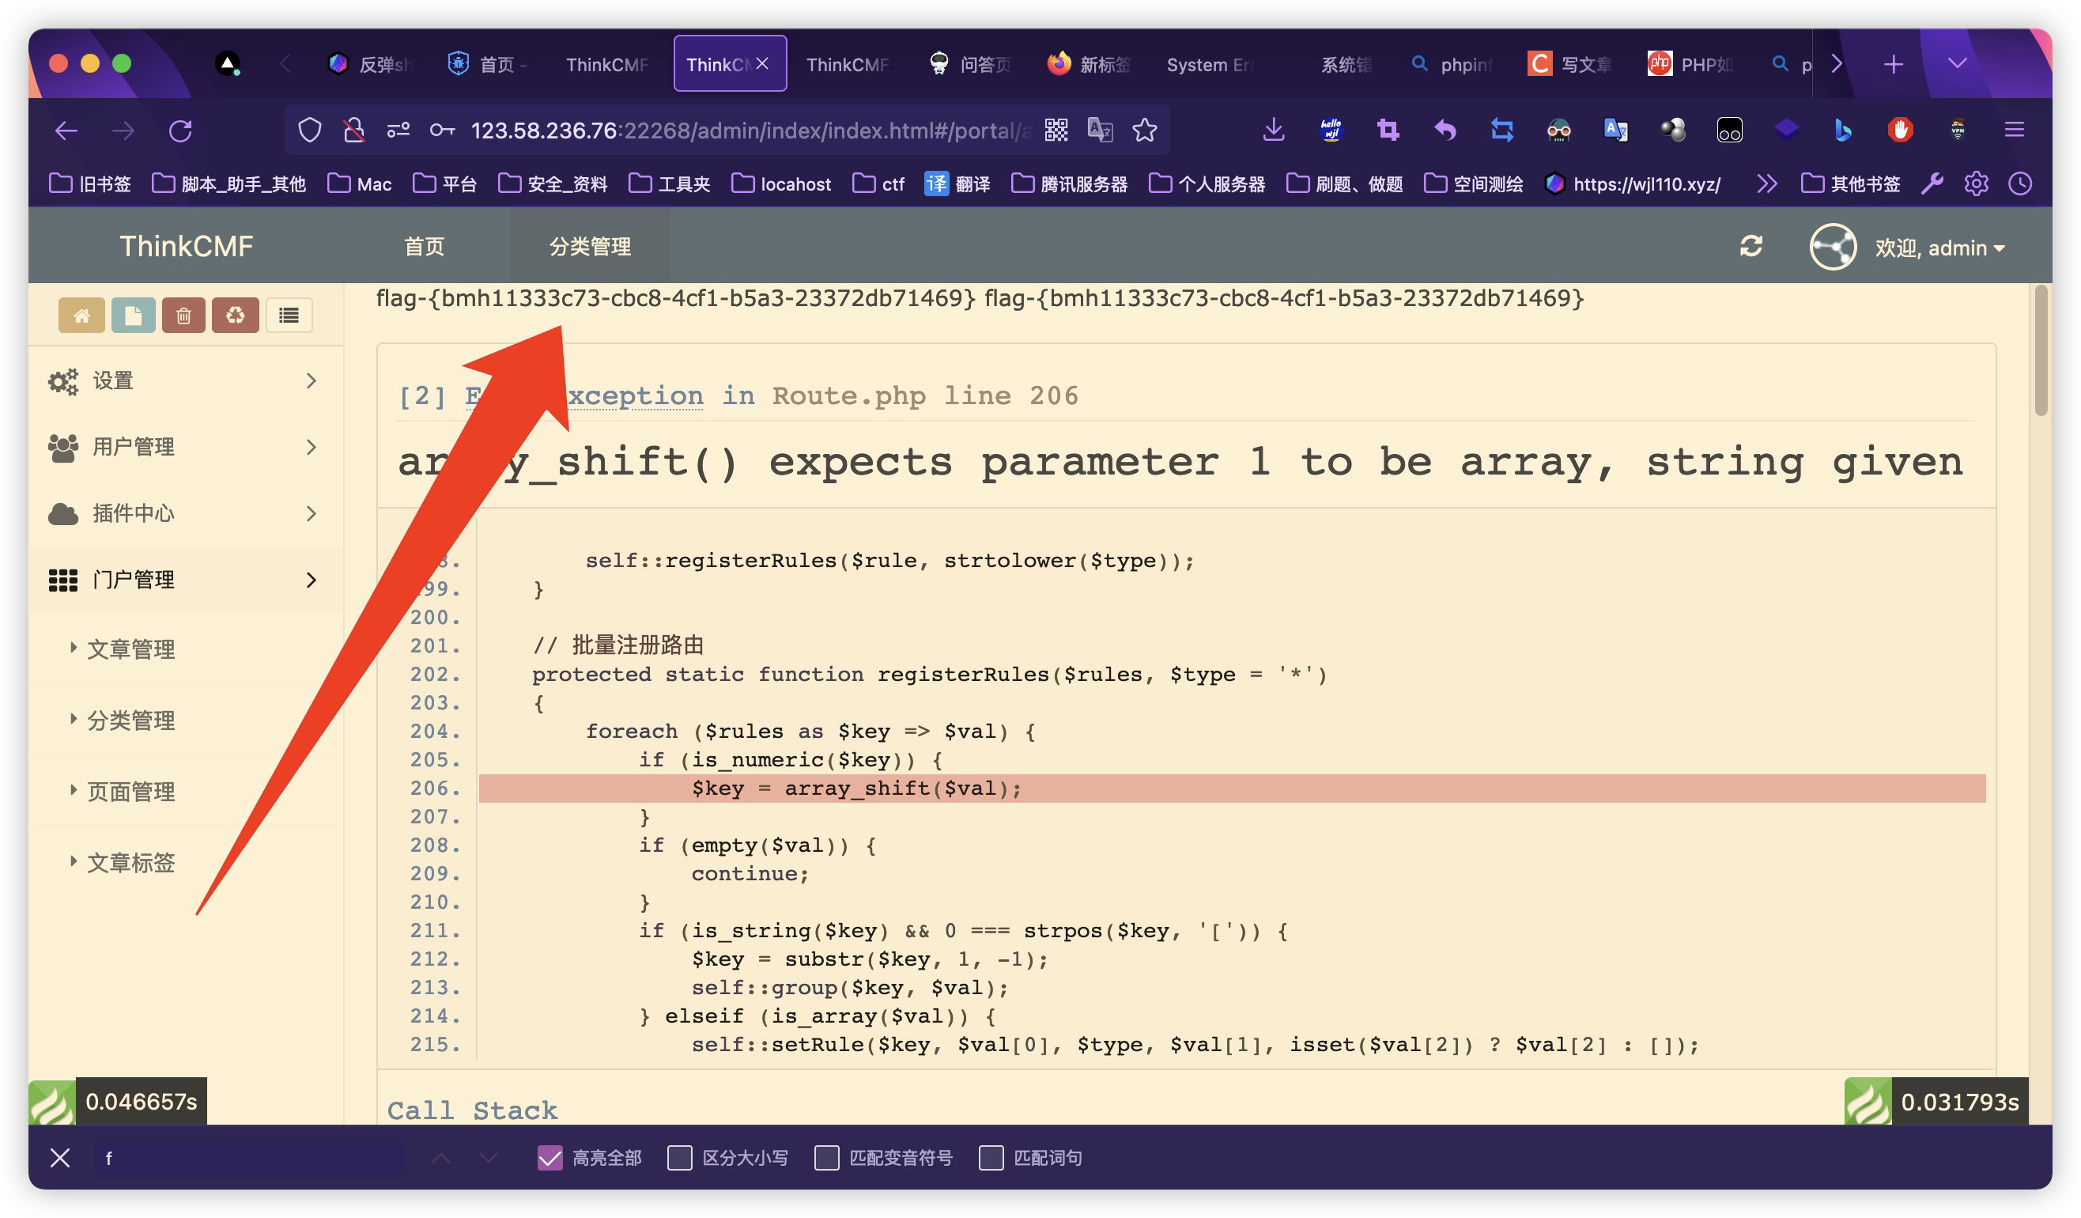The height and width of the screenshot is (1218, 2081).
Task: Click the admin avatar icon in header
Action: 1833,247
